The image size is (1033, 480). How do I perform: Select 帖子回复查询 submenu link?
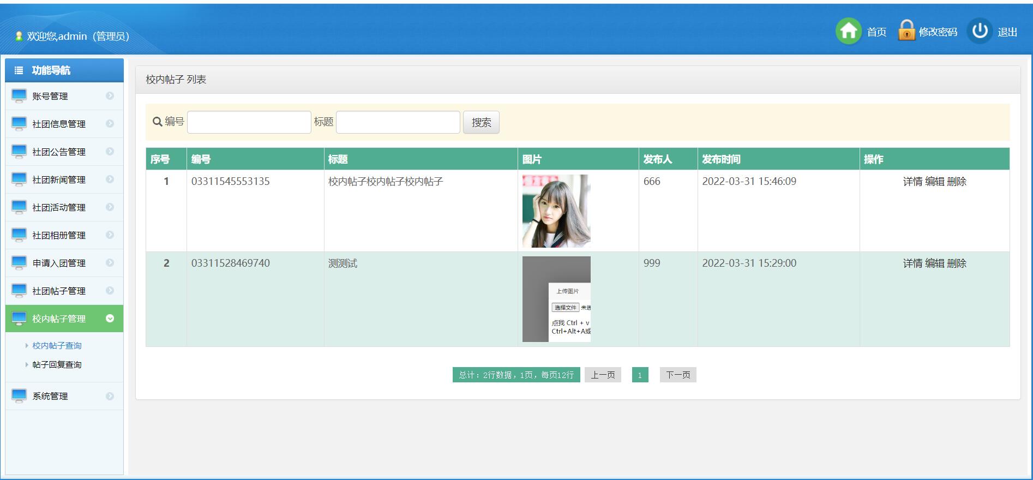pyautogui.click(x=57, y=365)
